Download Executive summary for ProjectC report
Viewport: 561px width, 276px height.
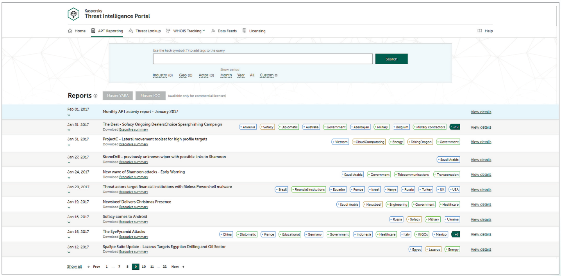click(134, 144)
